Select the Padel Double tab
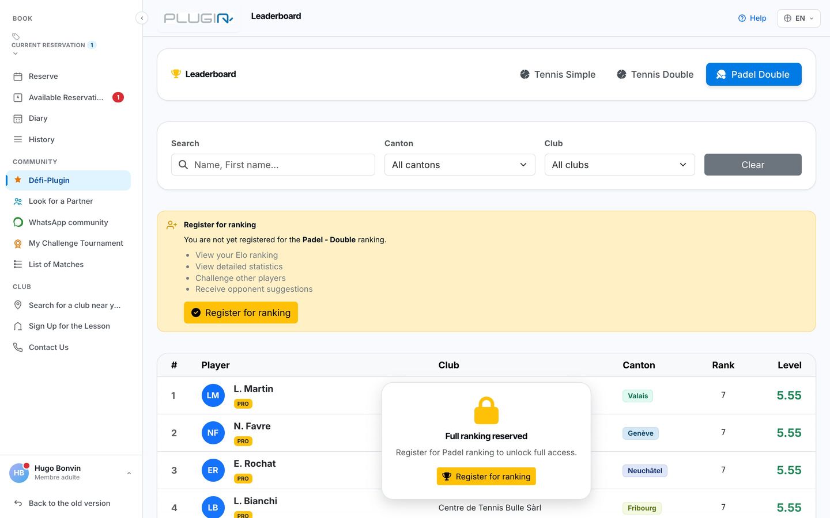 pos(753,74)
